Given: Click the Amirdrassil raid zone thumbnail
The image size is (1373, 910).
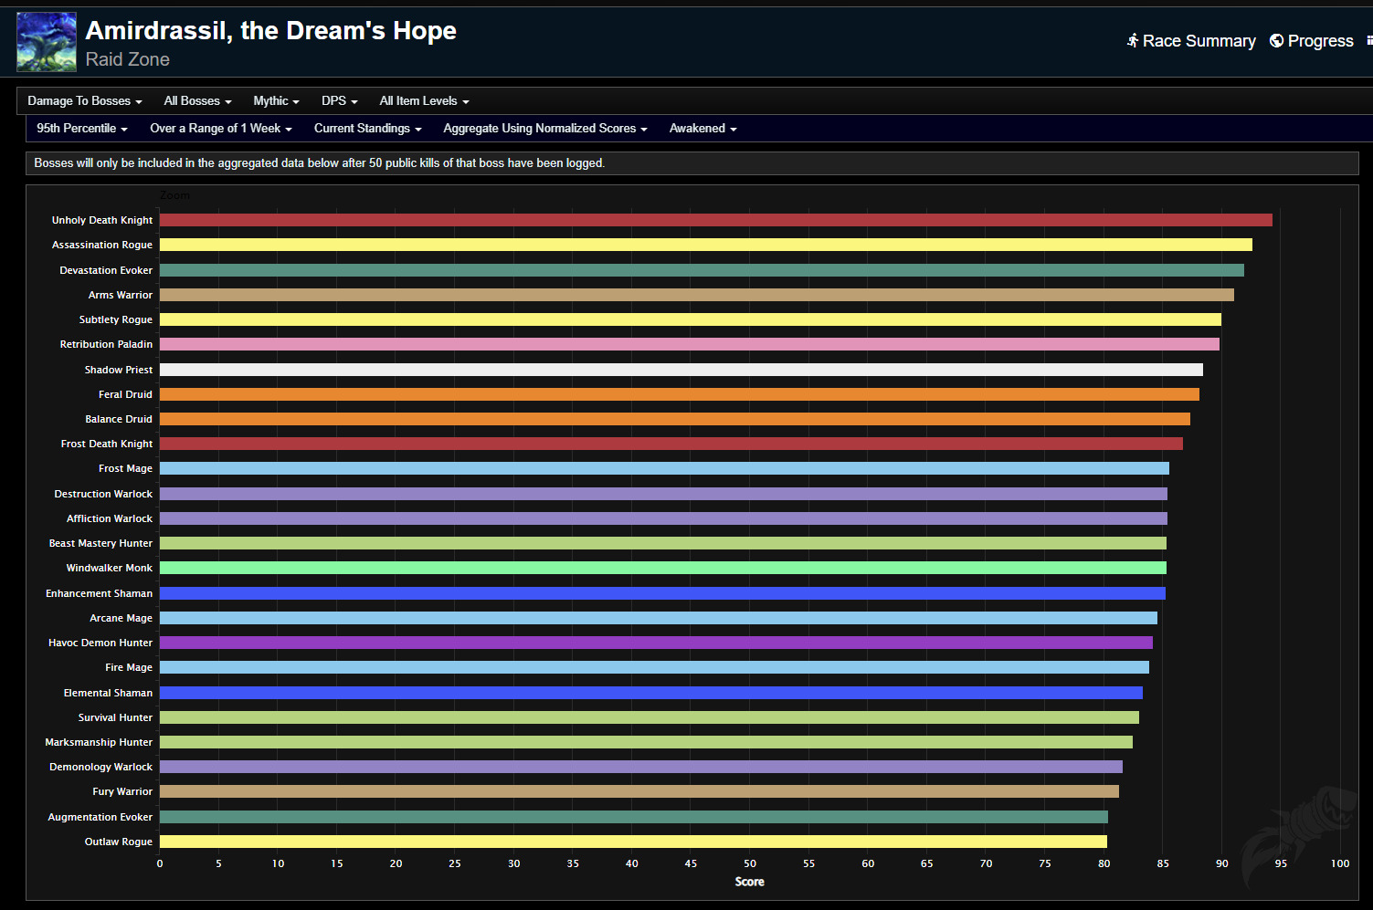Looking at the screenshot, I should pyautogui.click(x=47, y=42).
